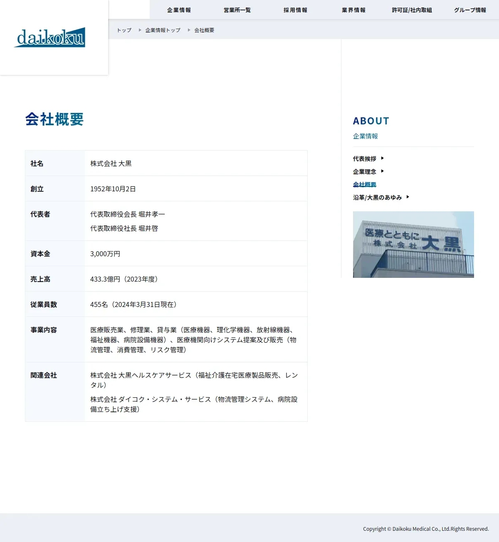The width and height of the screenshot is (499, 542).
Task: Click the 事業内容 row label
Action: pos(44,330)
